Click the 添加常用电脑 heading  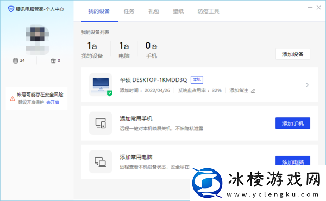(x=136, y=157)
